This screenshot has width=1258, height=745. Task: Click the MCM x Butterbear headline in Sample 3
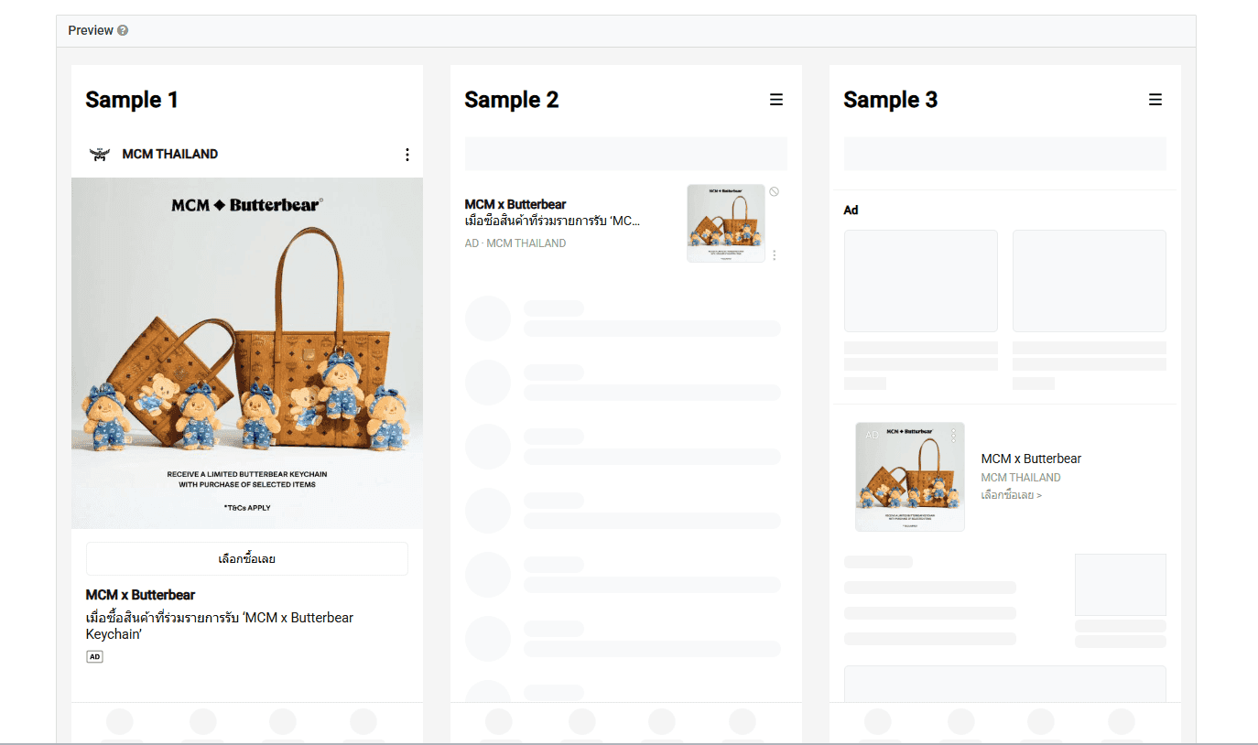coord(1031,459)
